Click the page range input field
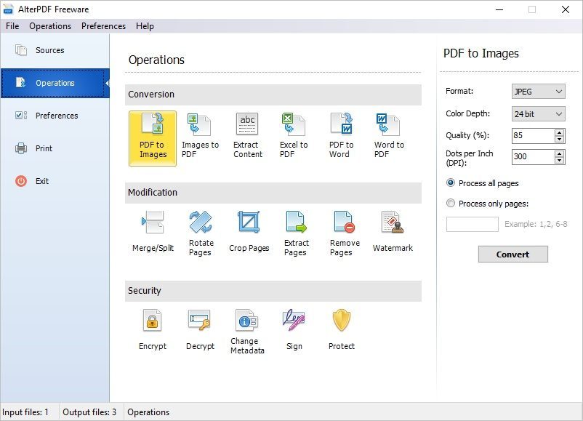Screen dimensions: 583x421 coord(472,224)
